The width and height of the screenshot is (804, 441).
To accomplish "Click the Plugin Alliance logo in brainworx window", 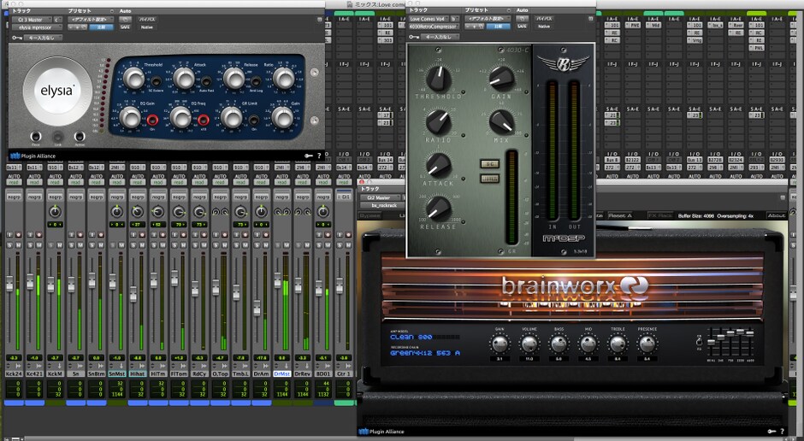I will (x=381, y=432).
